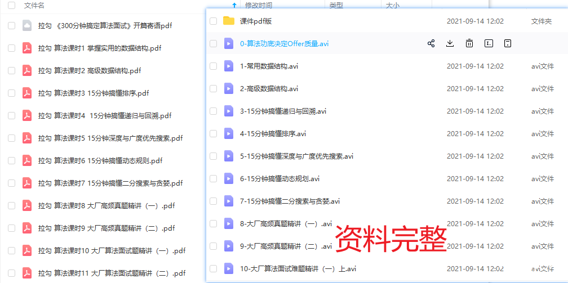Screen dimensions: 568x283
Task: Open the file name 0-算法功底决定Offer质量.avi
Action: [x=285, y=44]
